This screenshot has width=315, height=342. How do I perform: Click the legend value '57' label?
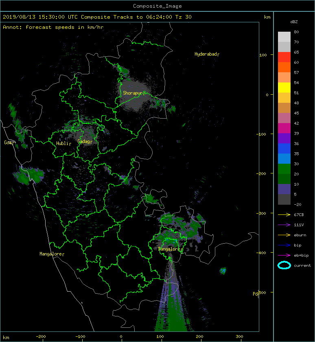pyautogui.click(x=296, y=72)
